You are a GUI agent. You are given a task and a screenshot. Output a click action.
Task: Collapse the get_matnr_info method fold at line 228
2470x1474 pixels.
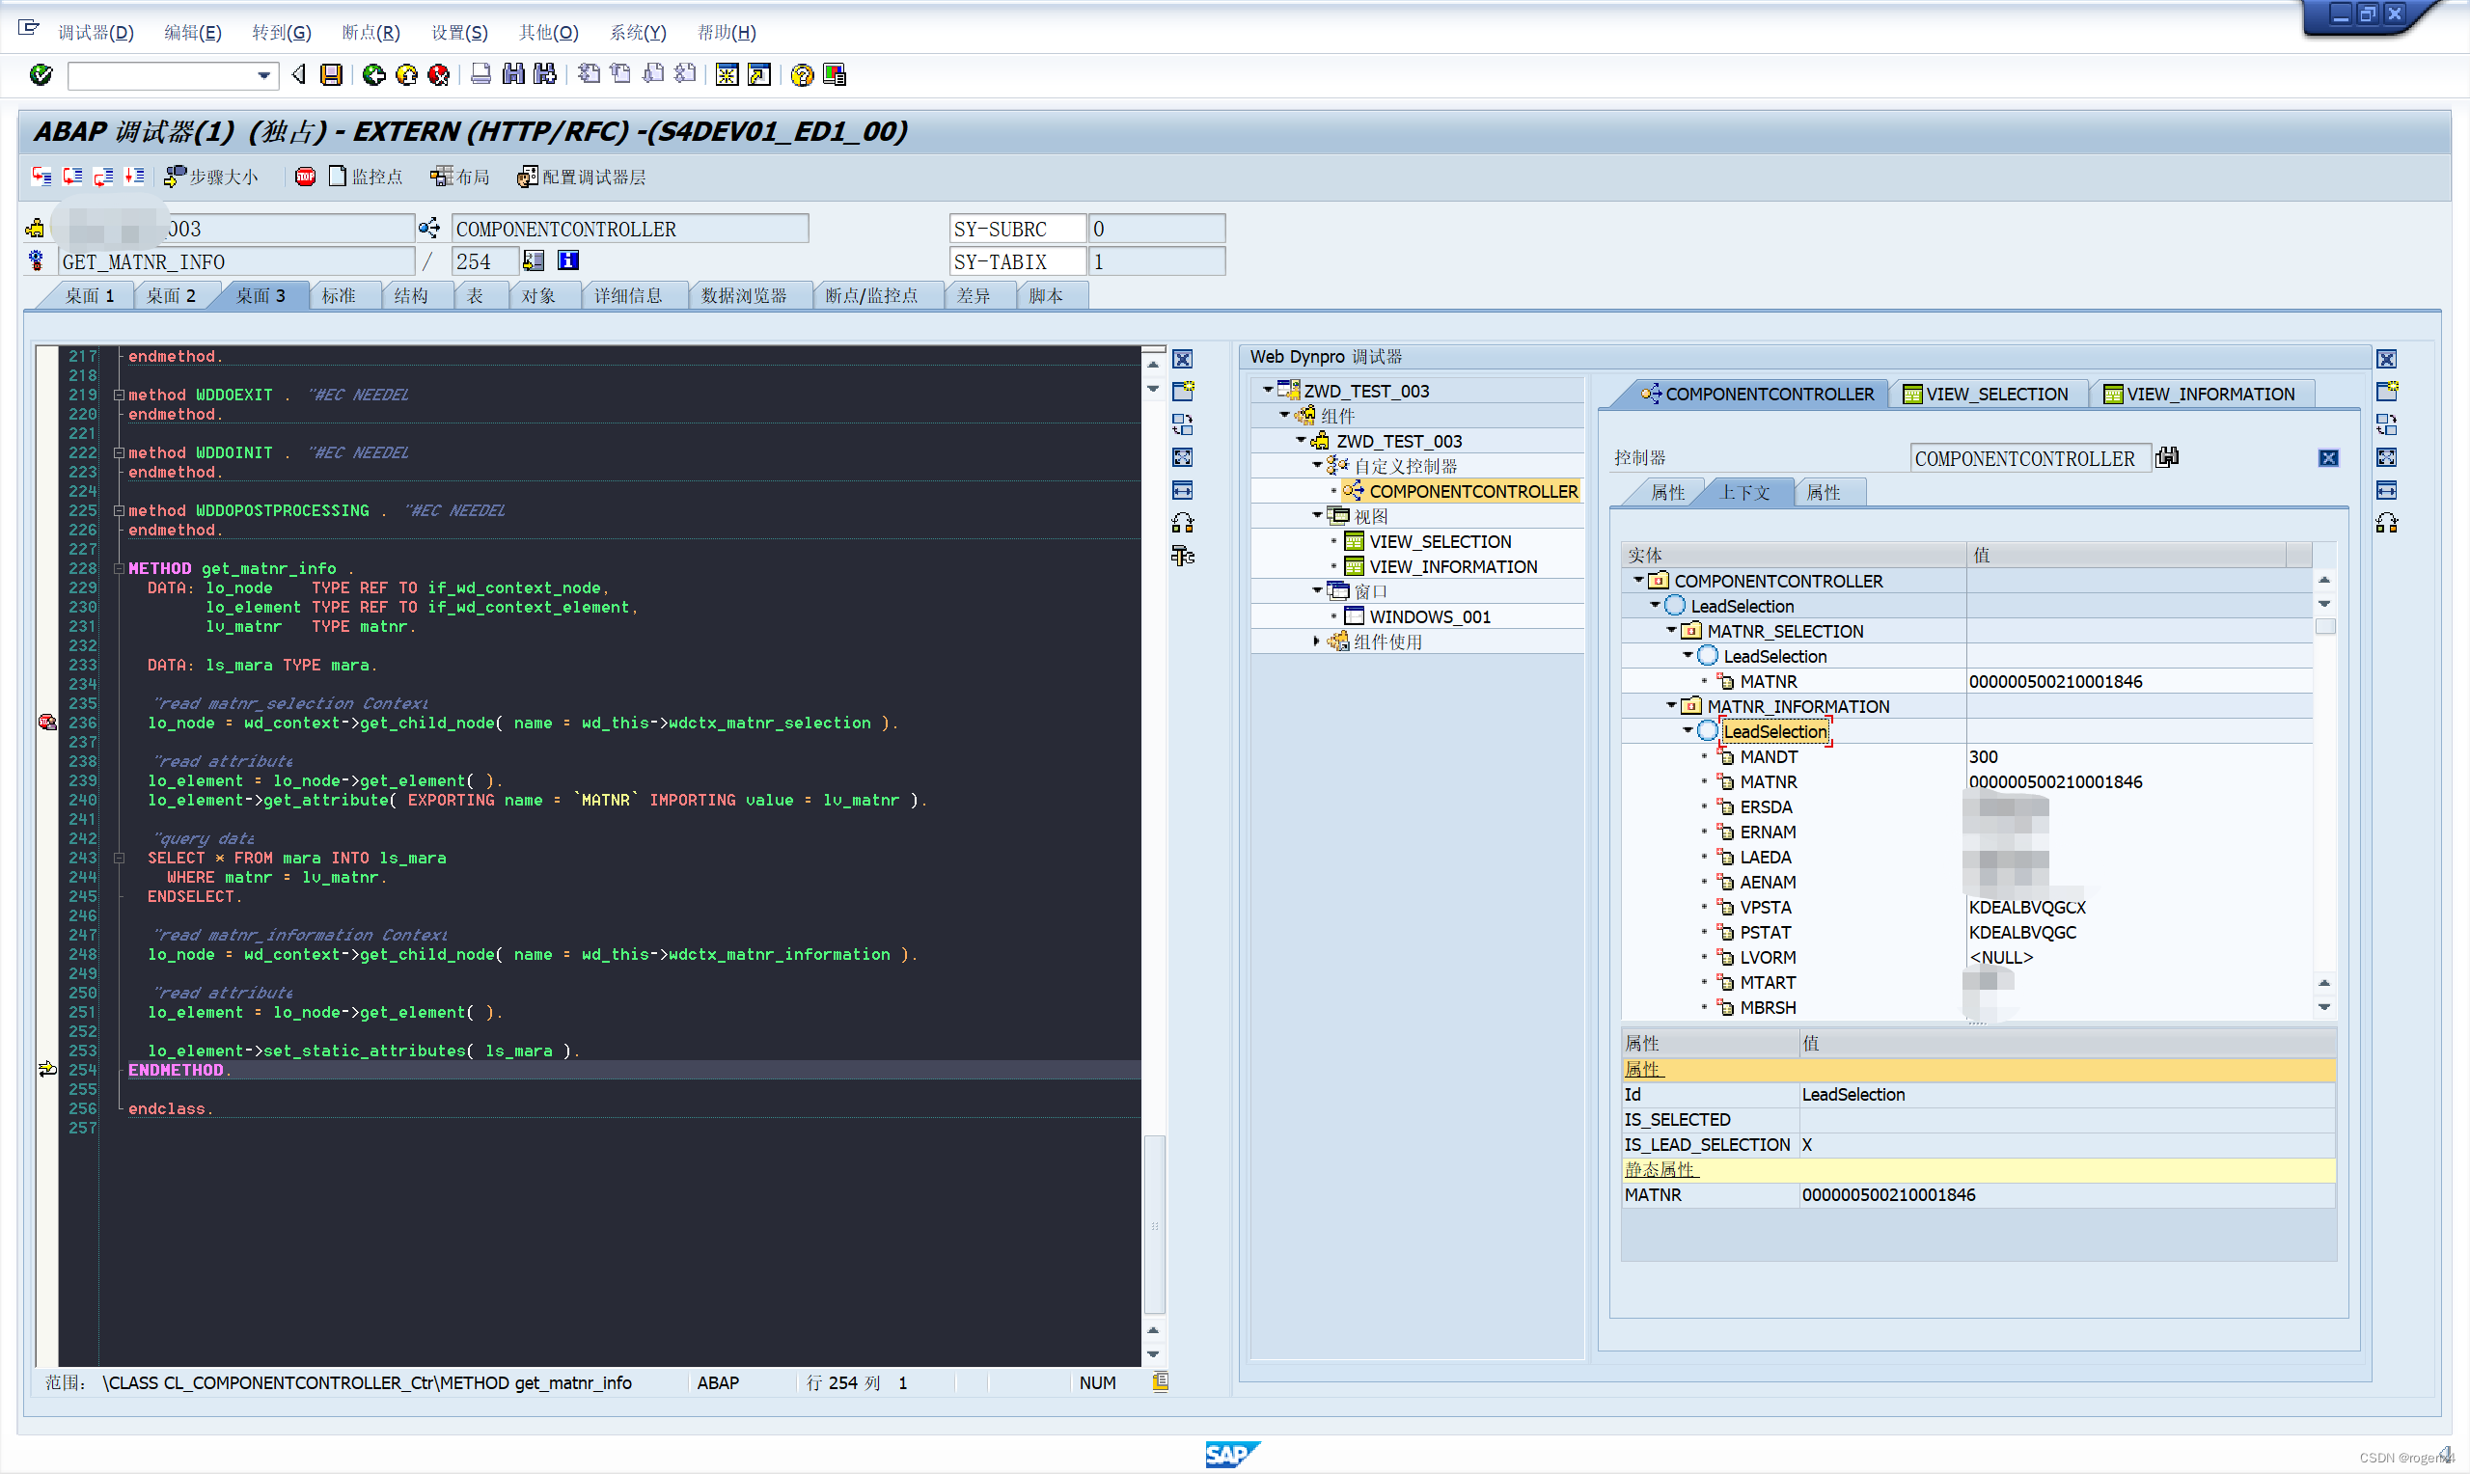pos(118,569)
